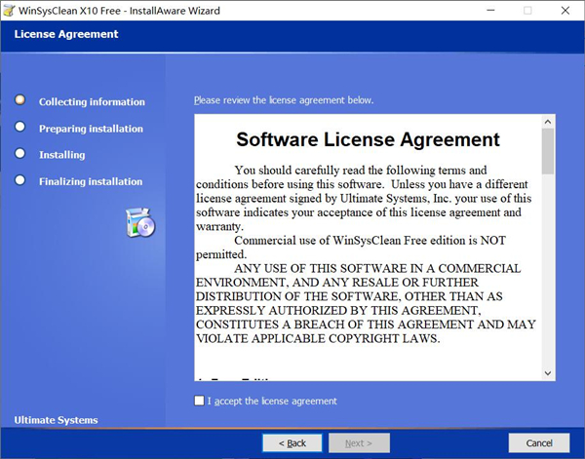
Task: Click the Installing step bullet
Action: (19, 153)
